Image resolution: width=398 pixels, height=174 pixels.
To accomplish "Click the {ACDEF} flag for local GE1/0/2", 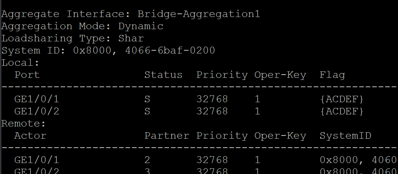I will click(341, 111).
